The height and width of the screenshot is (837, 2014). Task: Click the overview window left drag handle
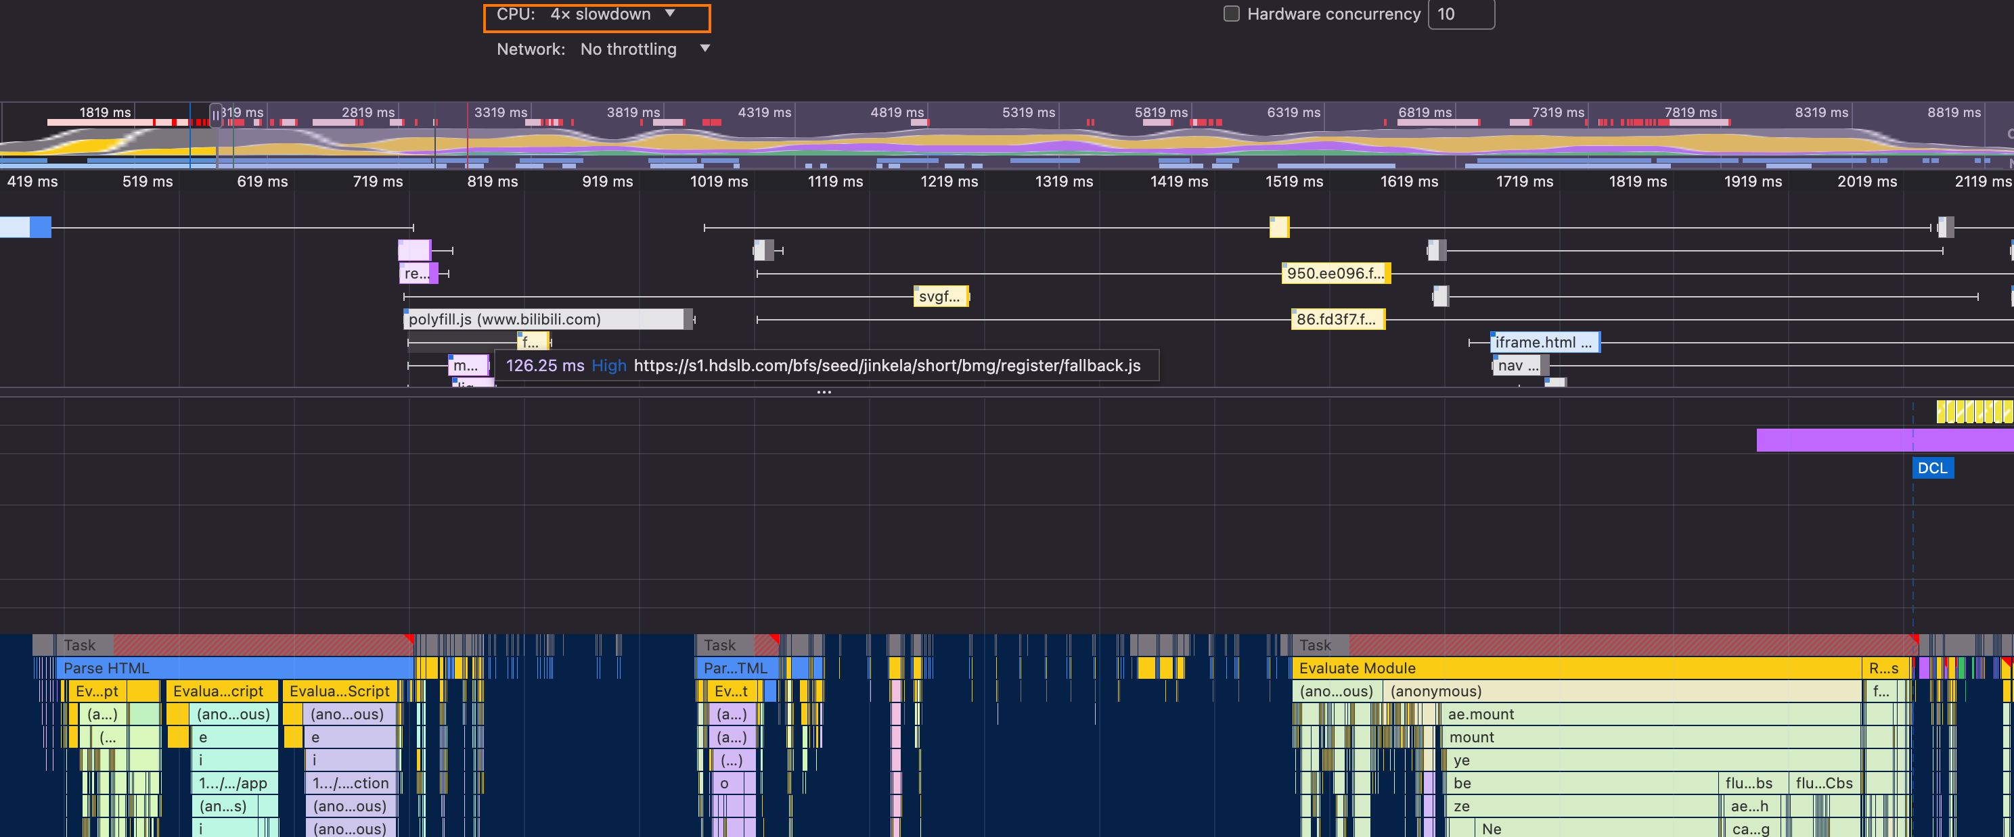[216, 116]
